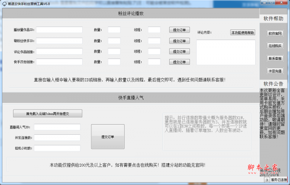290x185 pixels.
Task: Open the 本功能使用帮助 help button
Action: [243, 32]
